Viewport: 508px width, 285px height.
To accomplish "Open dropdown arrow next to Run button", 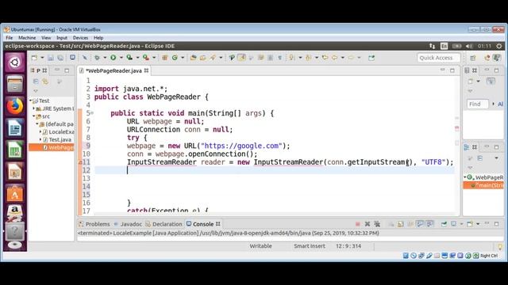I will (121, 58).
